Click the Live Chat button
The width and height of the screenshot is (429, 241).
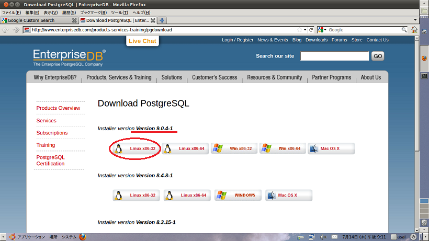click(142, 41)
